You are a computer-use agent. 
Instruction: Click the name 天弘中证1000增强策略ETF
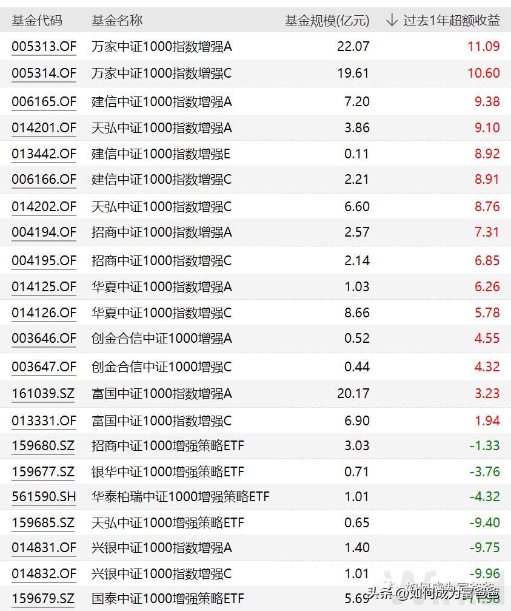tap(168, 522)
